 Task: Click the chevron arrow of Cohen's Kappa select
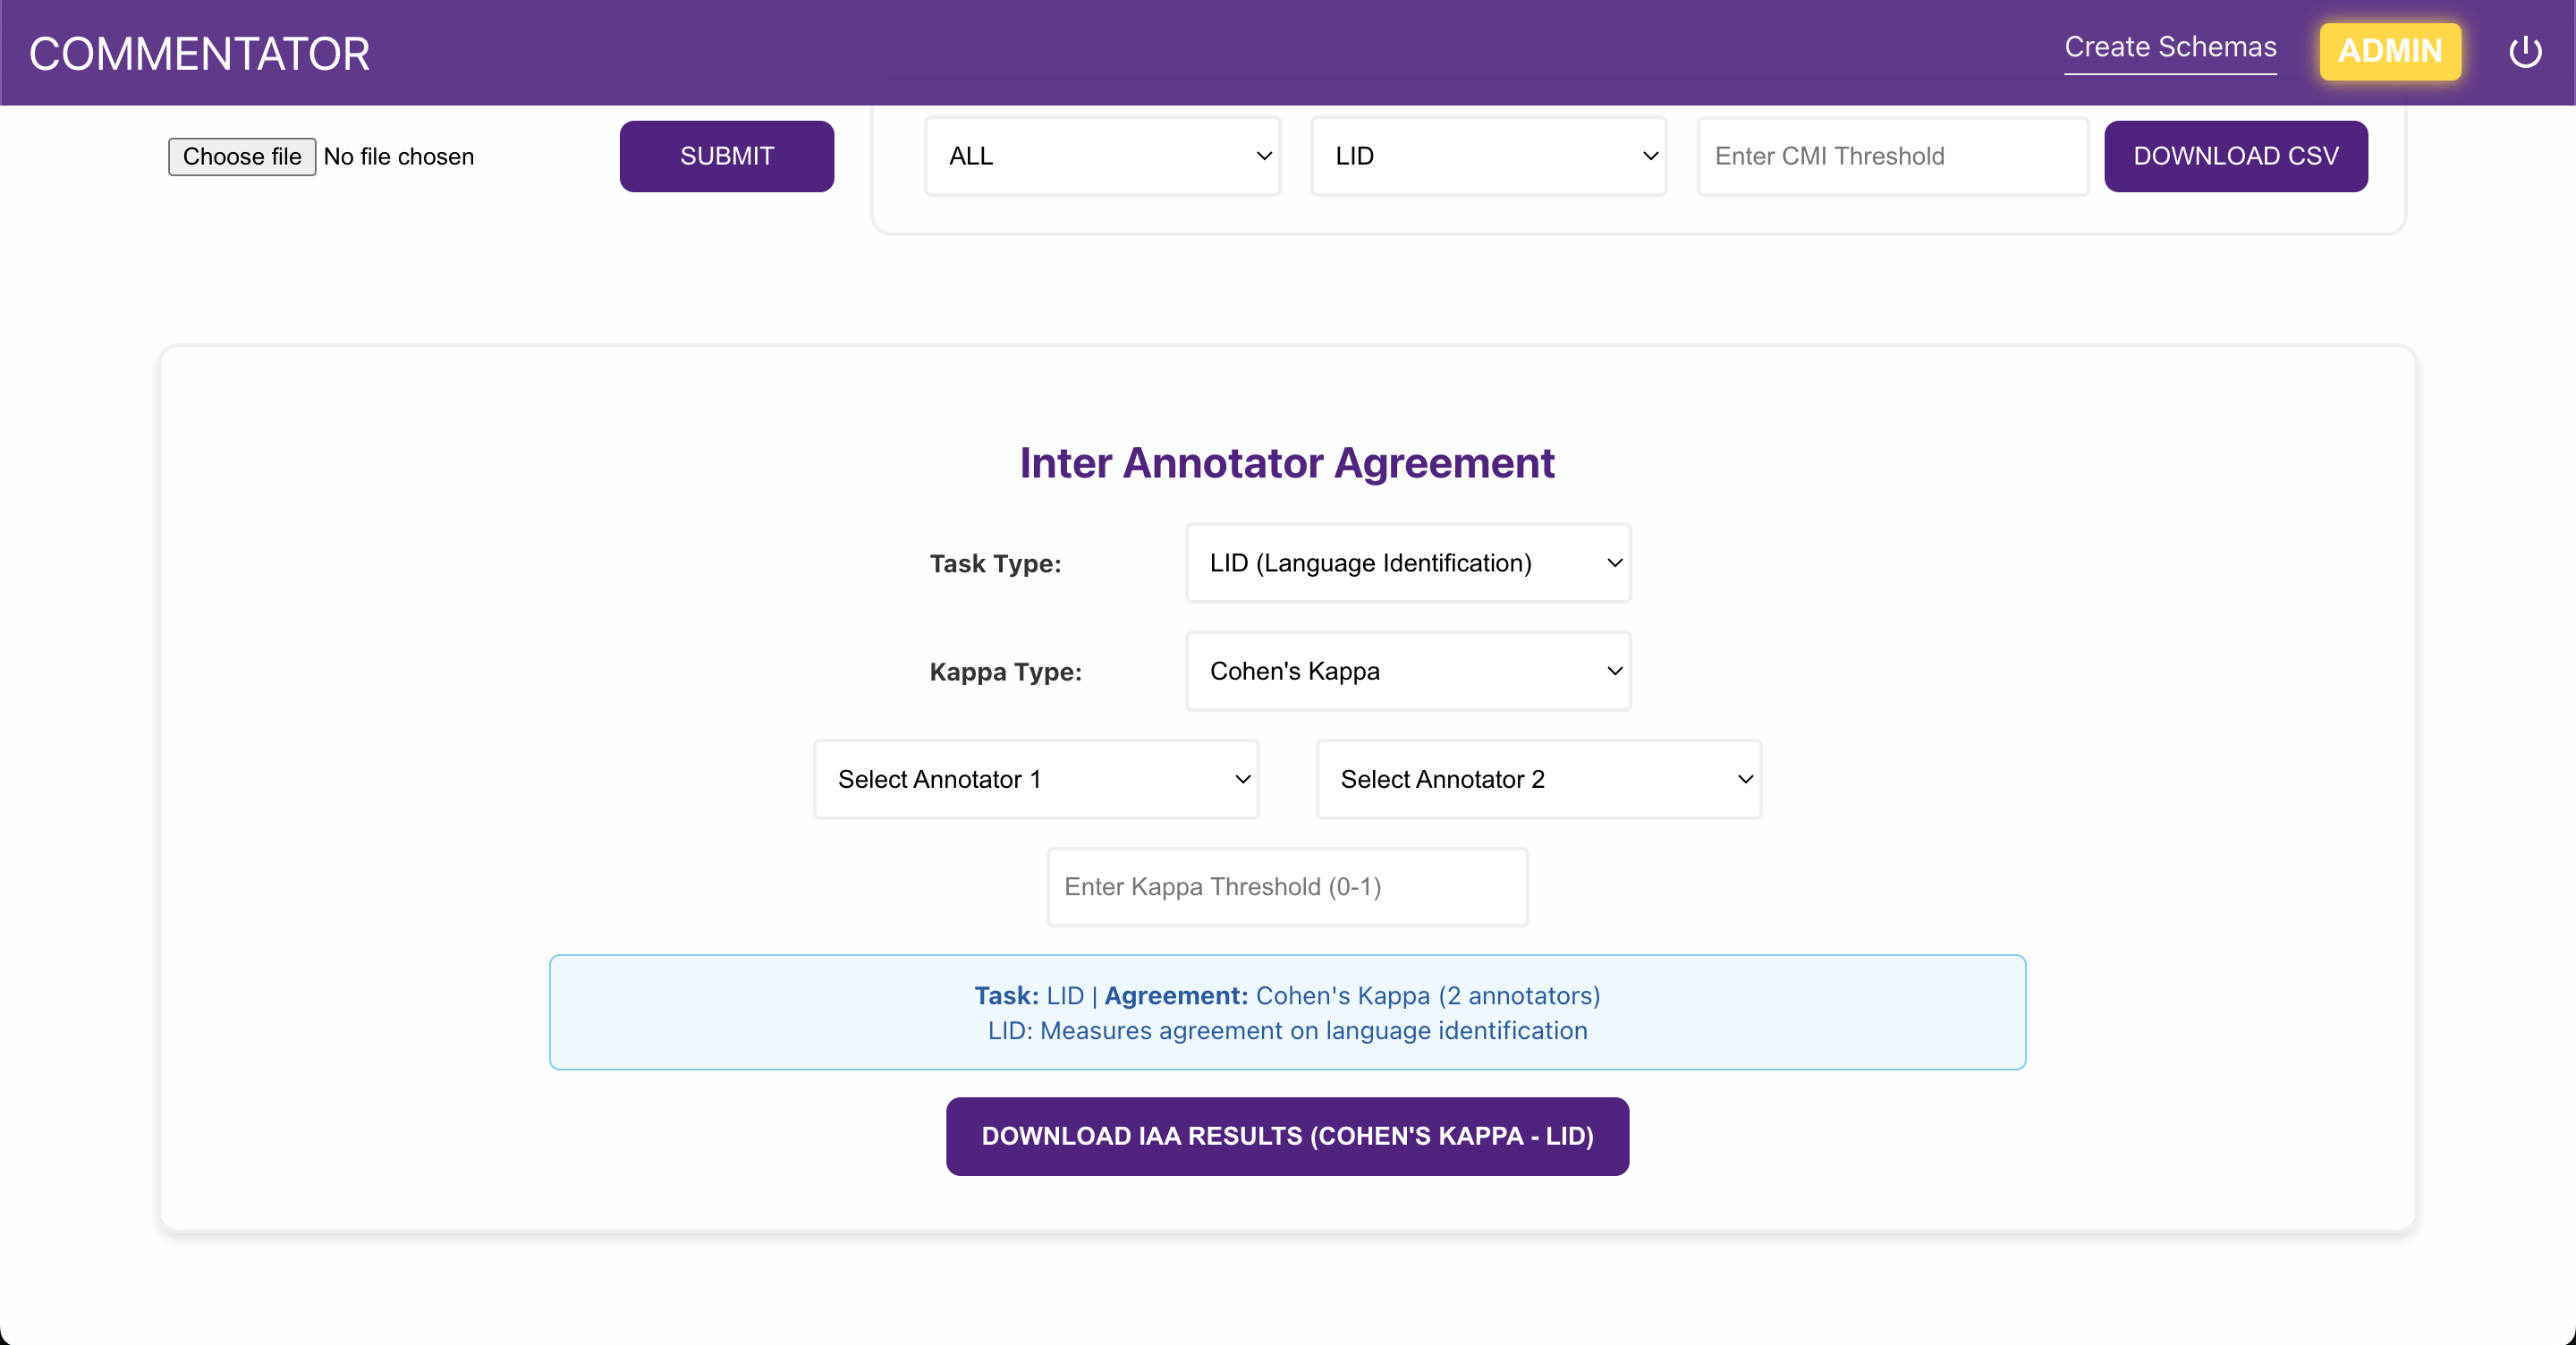click(1613, 671)
